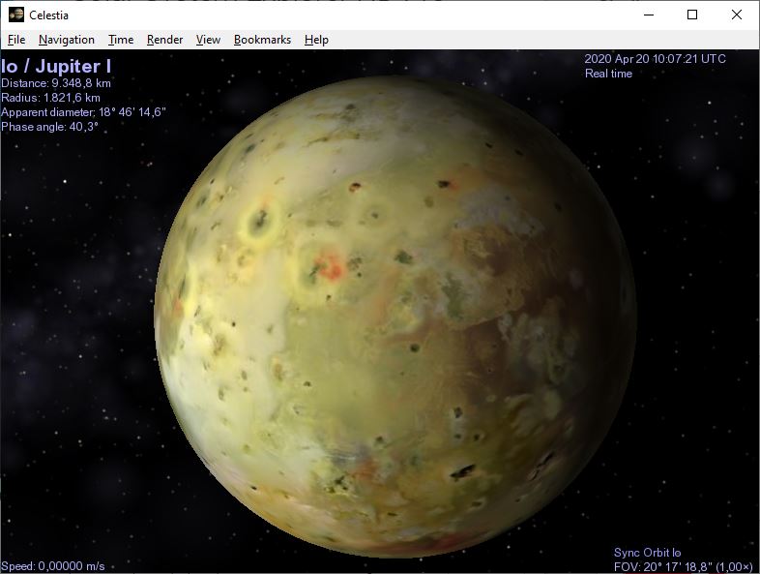Click the FOV readout text

[x=683, y=566]
